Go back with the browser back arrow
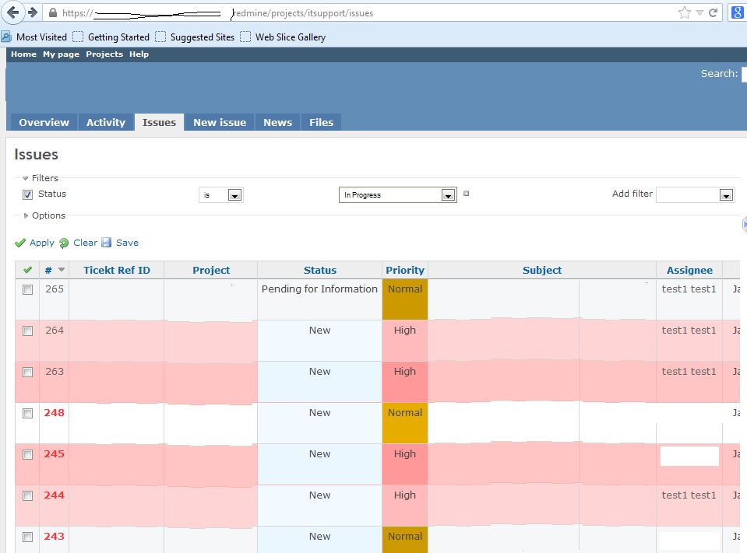This screenshot has height=553, width=747. pyautogui.click(x=13, y=12)
